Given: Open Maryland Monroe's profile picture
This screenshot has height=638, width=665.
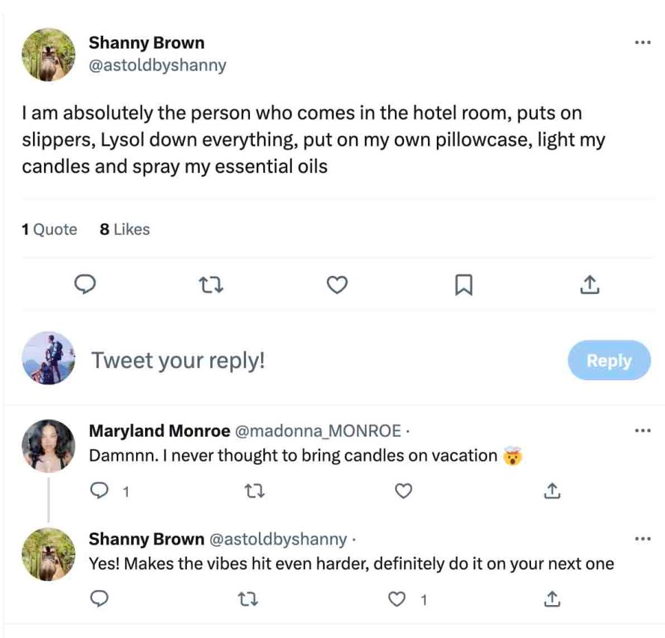Looking at the screenshot, I should (49, 447).
